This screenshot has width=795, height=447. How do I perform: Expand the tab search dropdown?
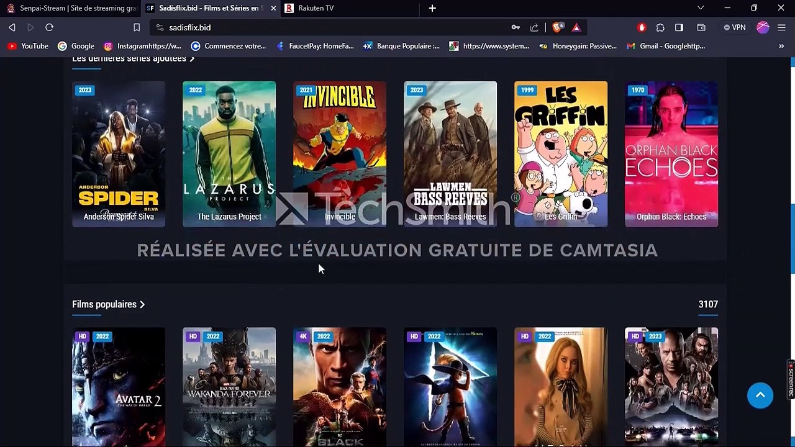coord(701,8)
